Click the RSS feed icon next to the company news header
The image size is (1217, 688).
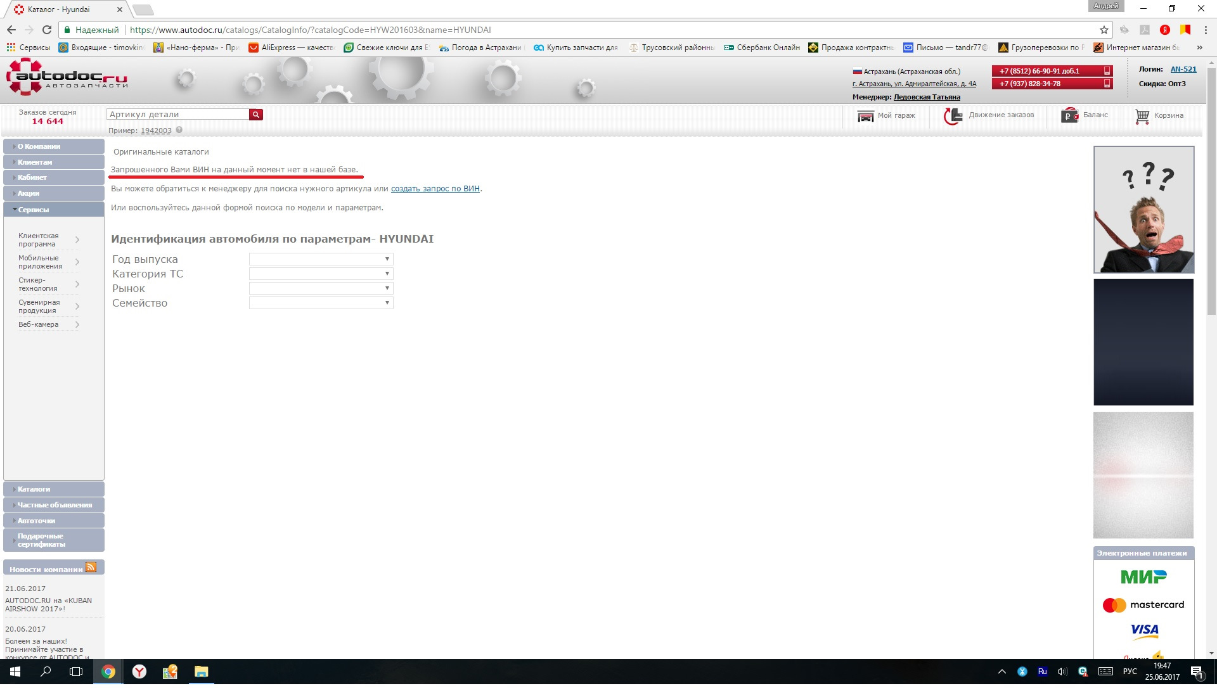pos(91,568)
